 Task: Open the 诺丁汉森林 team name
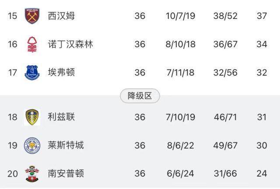[x=70, y=44]
